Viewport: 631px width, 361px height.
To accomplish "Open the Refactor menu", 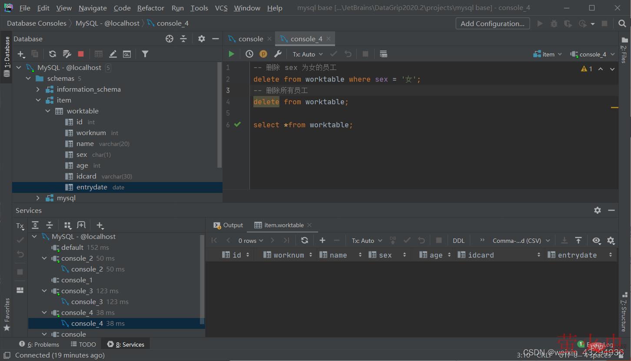I will 150,8.
